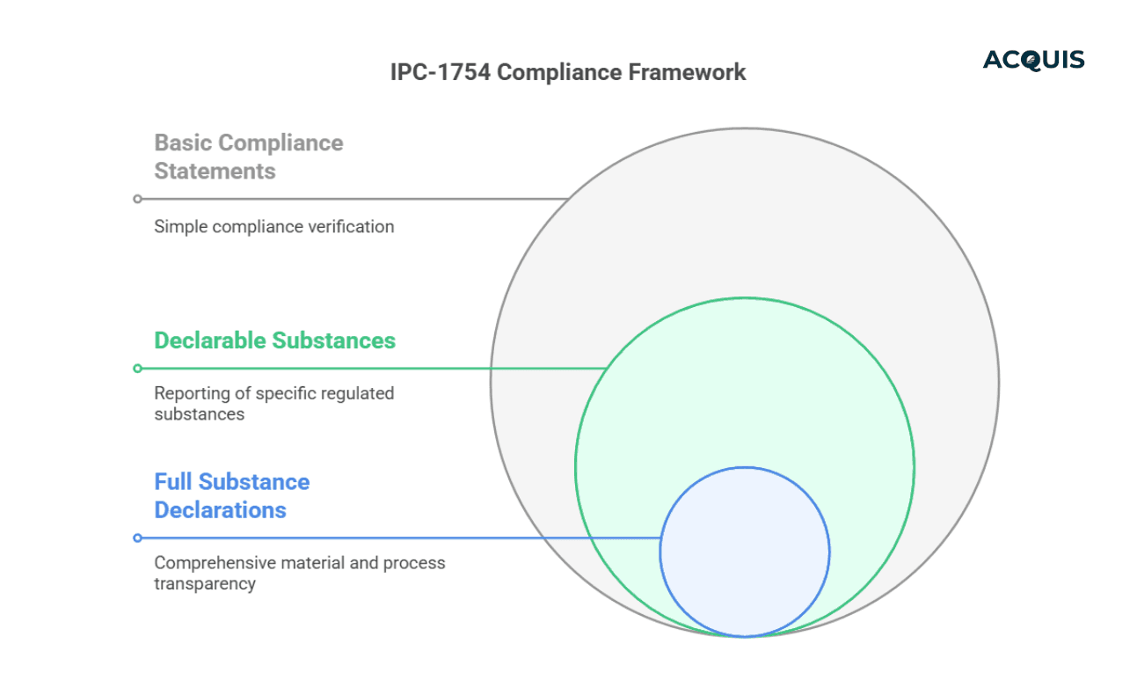
Task: Select the Simple compliance verification text
Action: coord(273,226)
